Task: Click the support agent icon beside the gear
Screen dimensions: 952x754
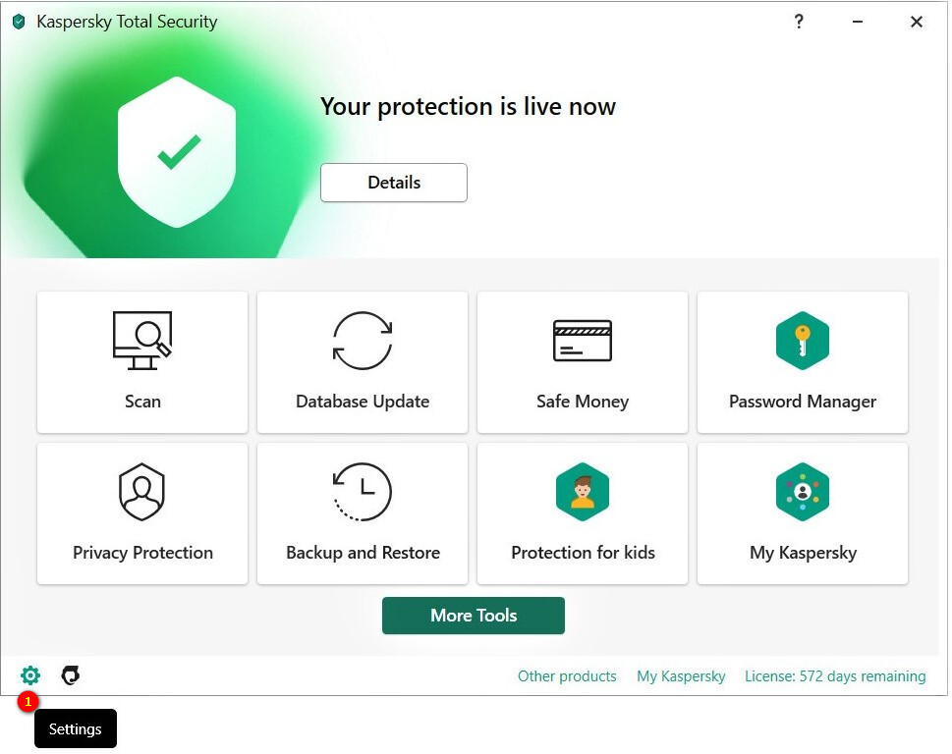Action: (71, 675)
